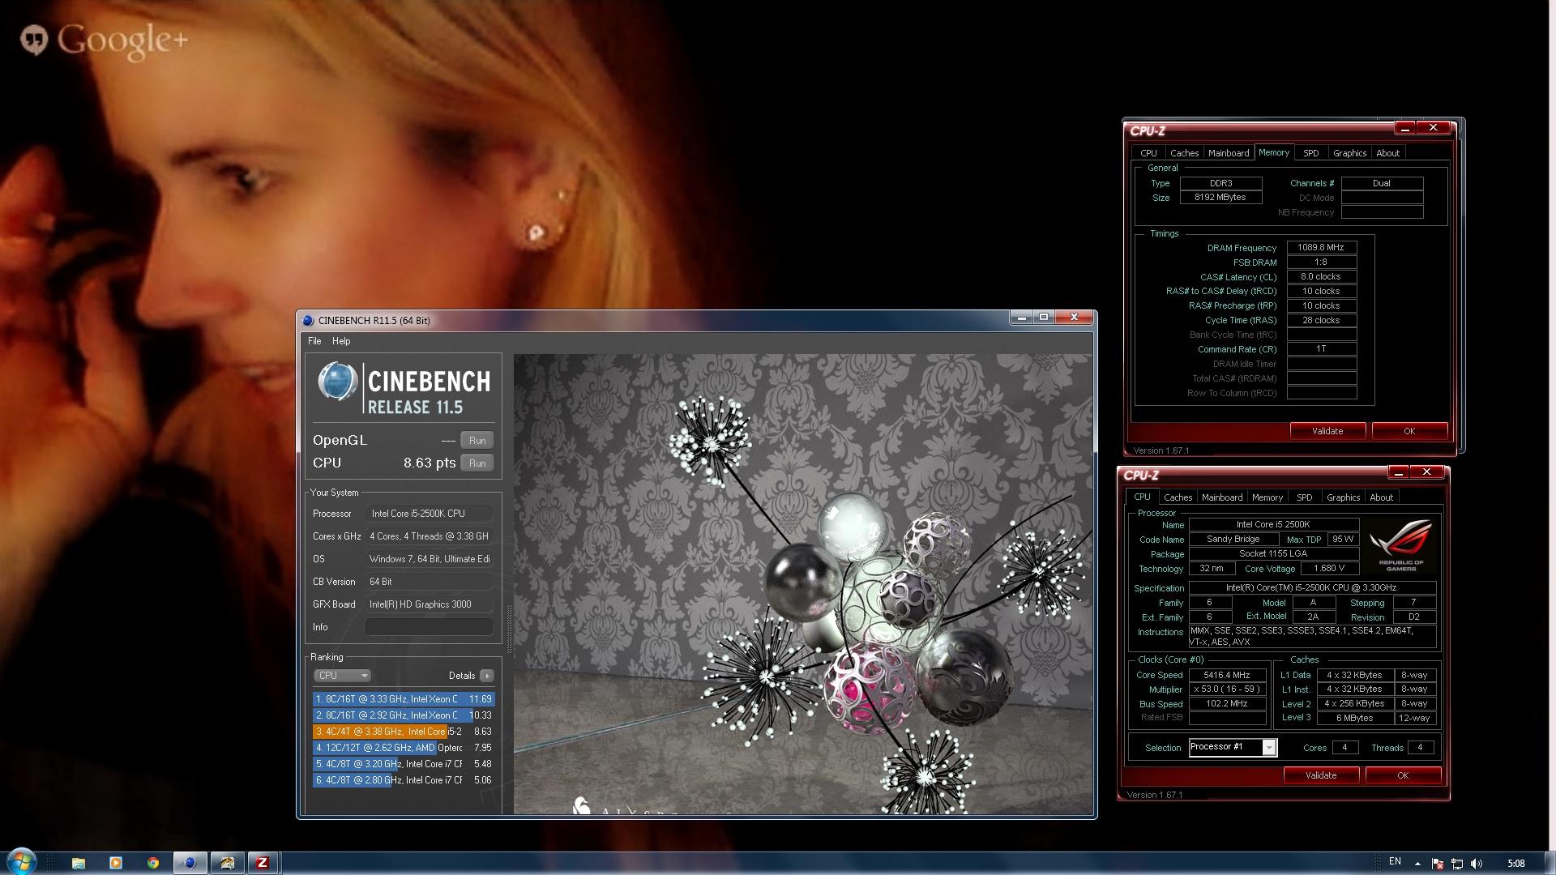Click the Processor field Intel Core i5-2500K CPU
Viewport: 1556px width, 875px height.
point(430,514)
